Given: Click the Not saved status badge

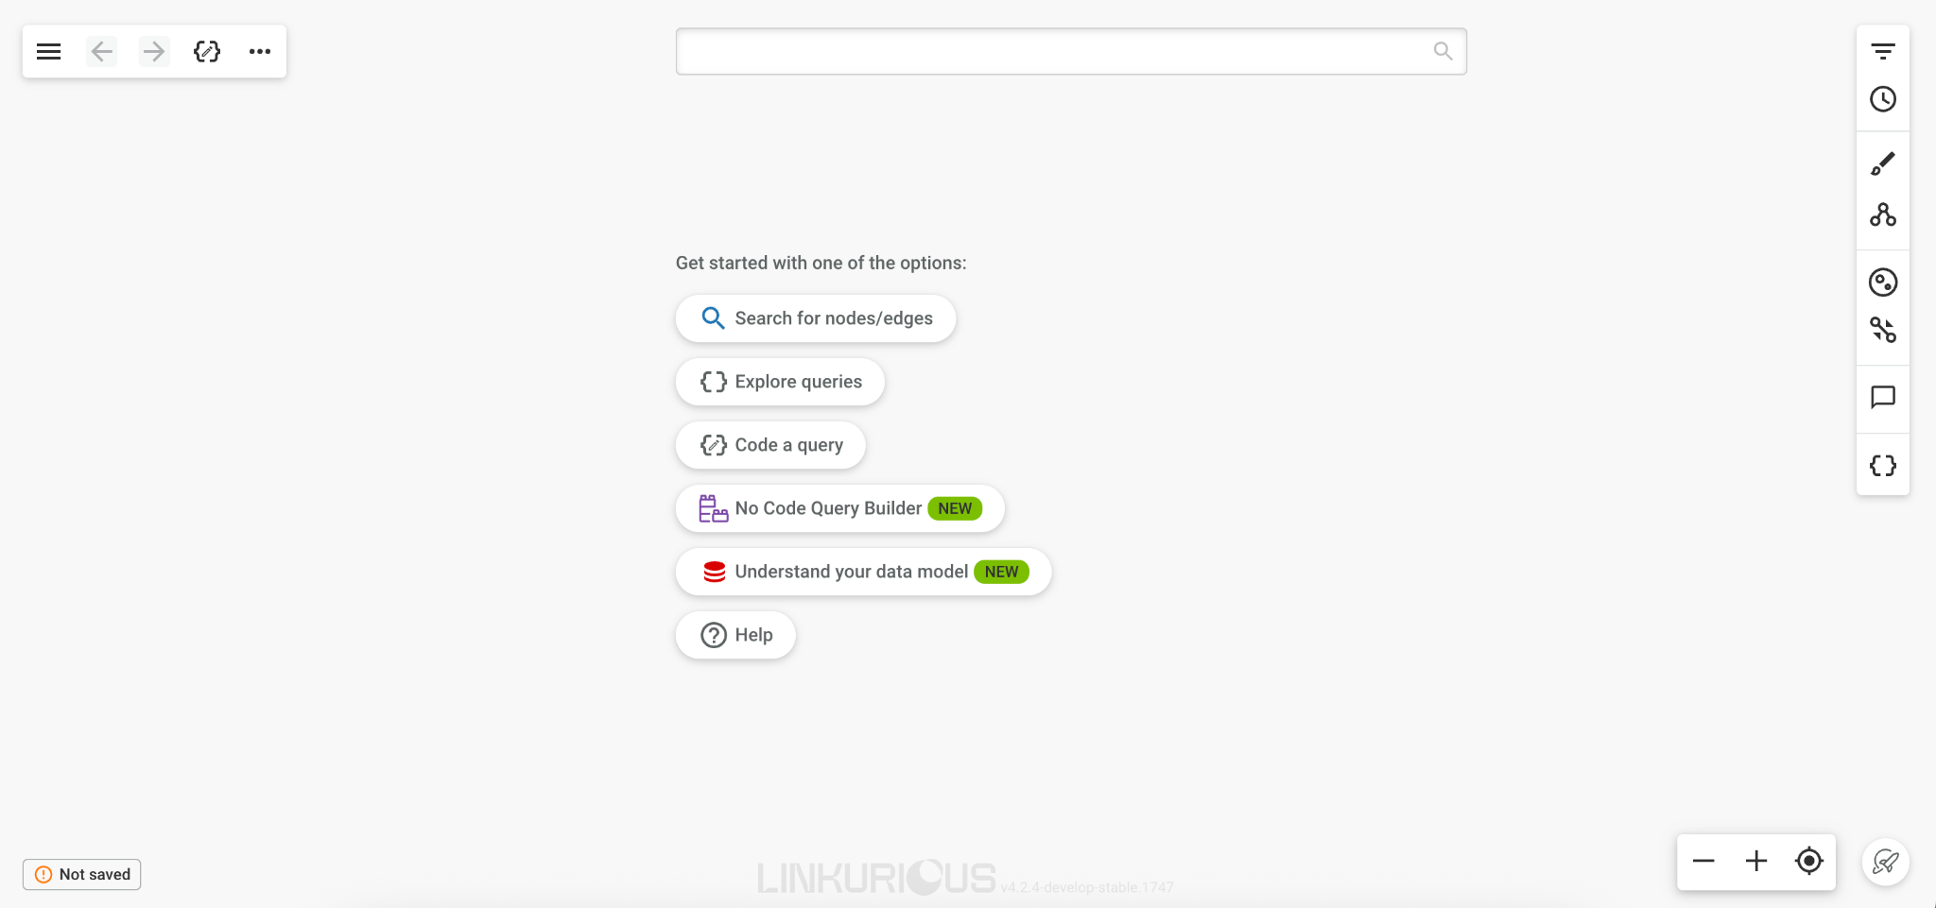Looking at the screenshot, I should [82, 874].
